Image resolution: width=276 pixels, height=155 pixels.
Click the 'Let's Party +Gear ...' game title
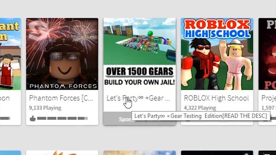coord(138,98)
